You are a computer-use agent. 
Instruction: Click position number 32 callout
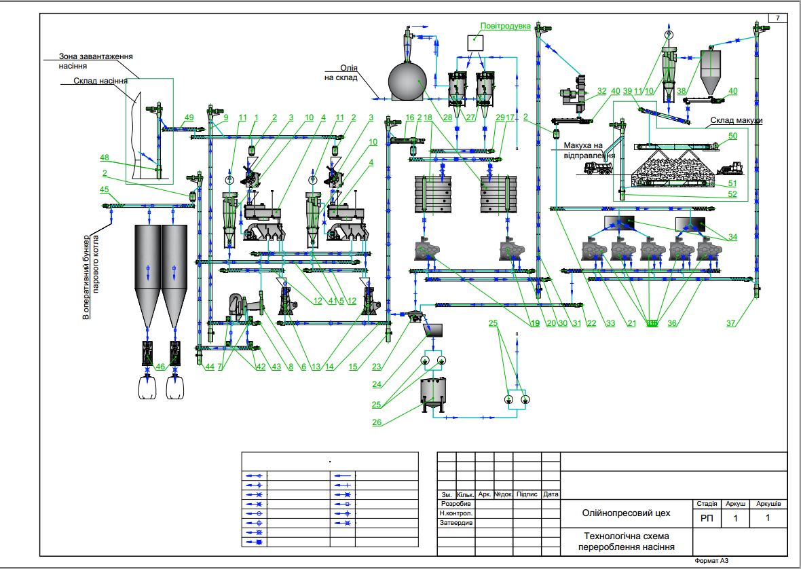pos(602,91)
